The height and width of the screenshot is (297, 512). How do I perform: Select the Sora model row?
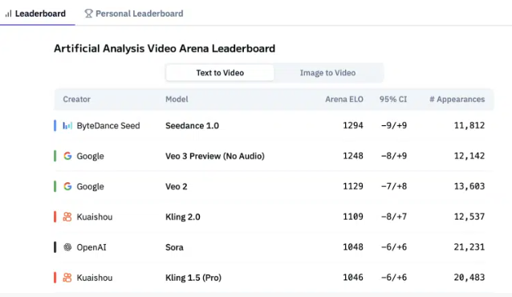tap(274, 247)
